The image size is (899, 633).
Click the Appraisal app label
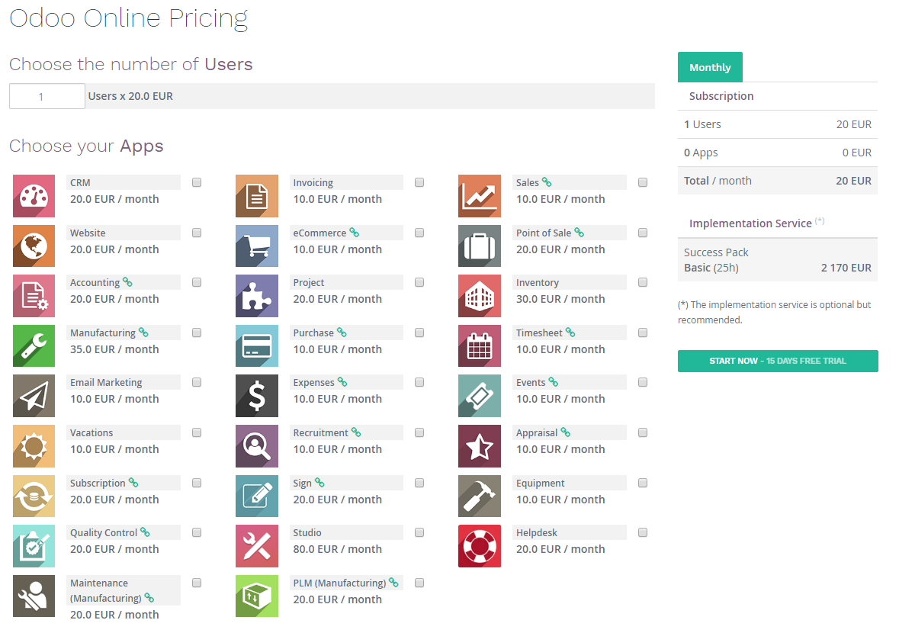pyautogui.click(x=537, y=433)
